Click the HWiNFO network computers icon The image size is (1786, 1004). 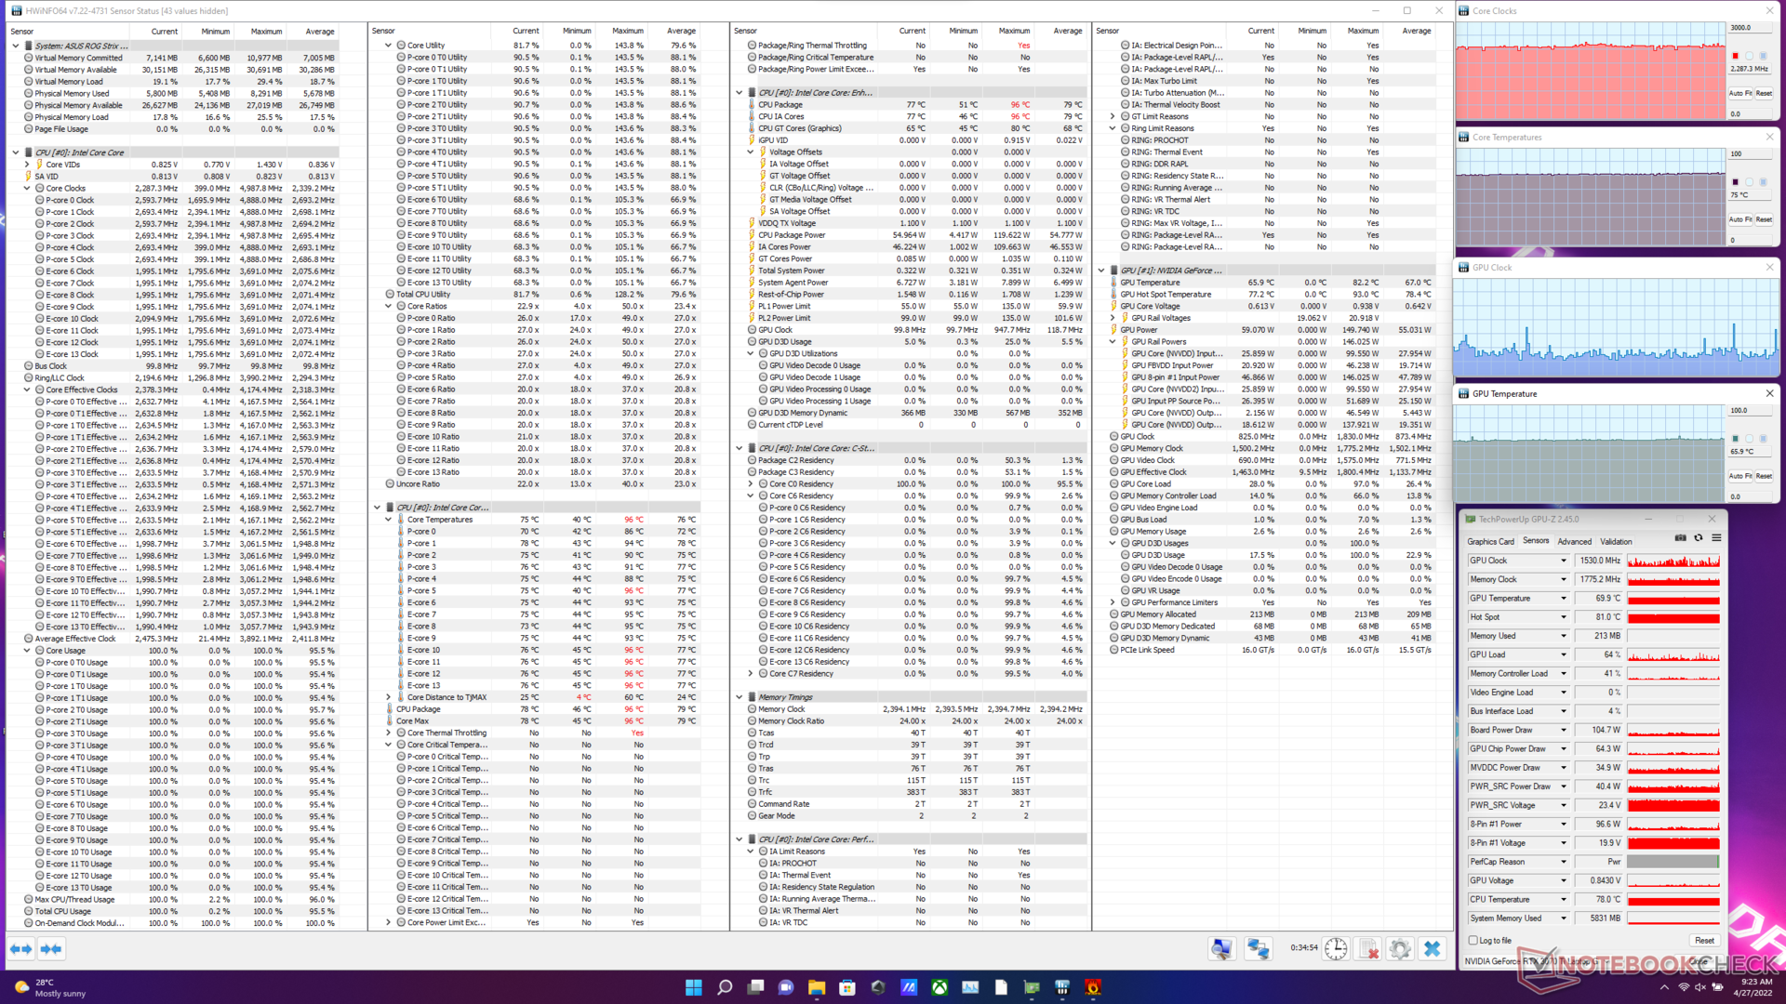tap(1258, 948)
